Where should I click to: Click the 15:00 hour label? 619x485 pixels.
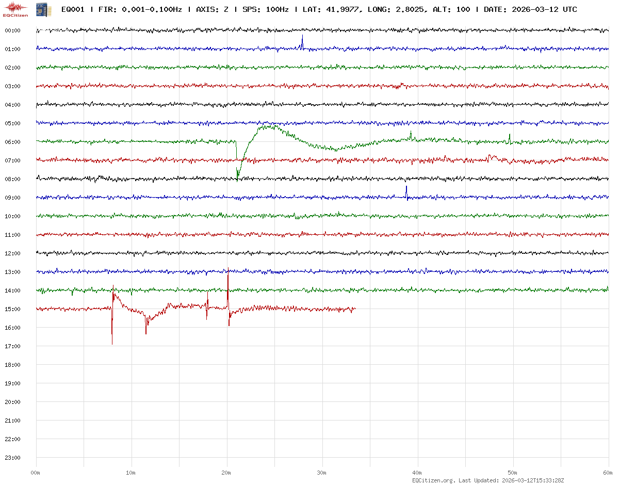tap(12, 309)
